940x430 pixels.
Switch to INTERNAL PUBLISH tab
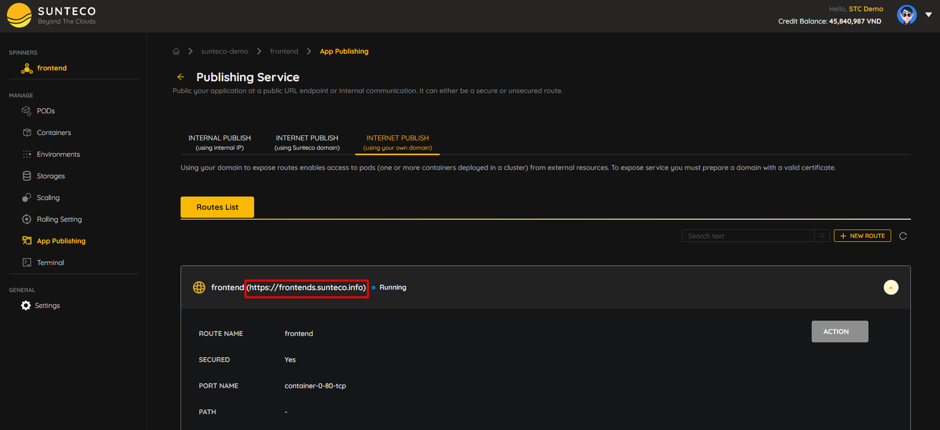coord(219,142)
